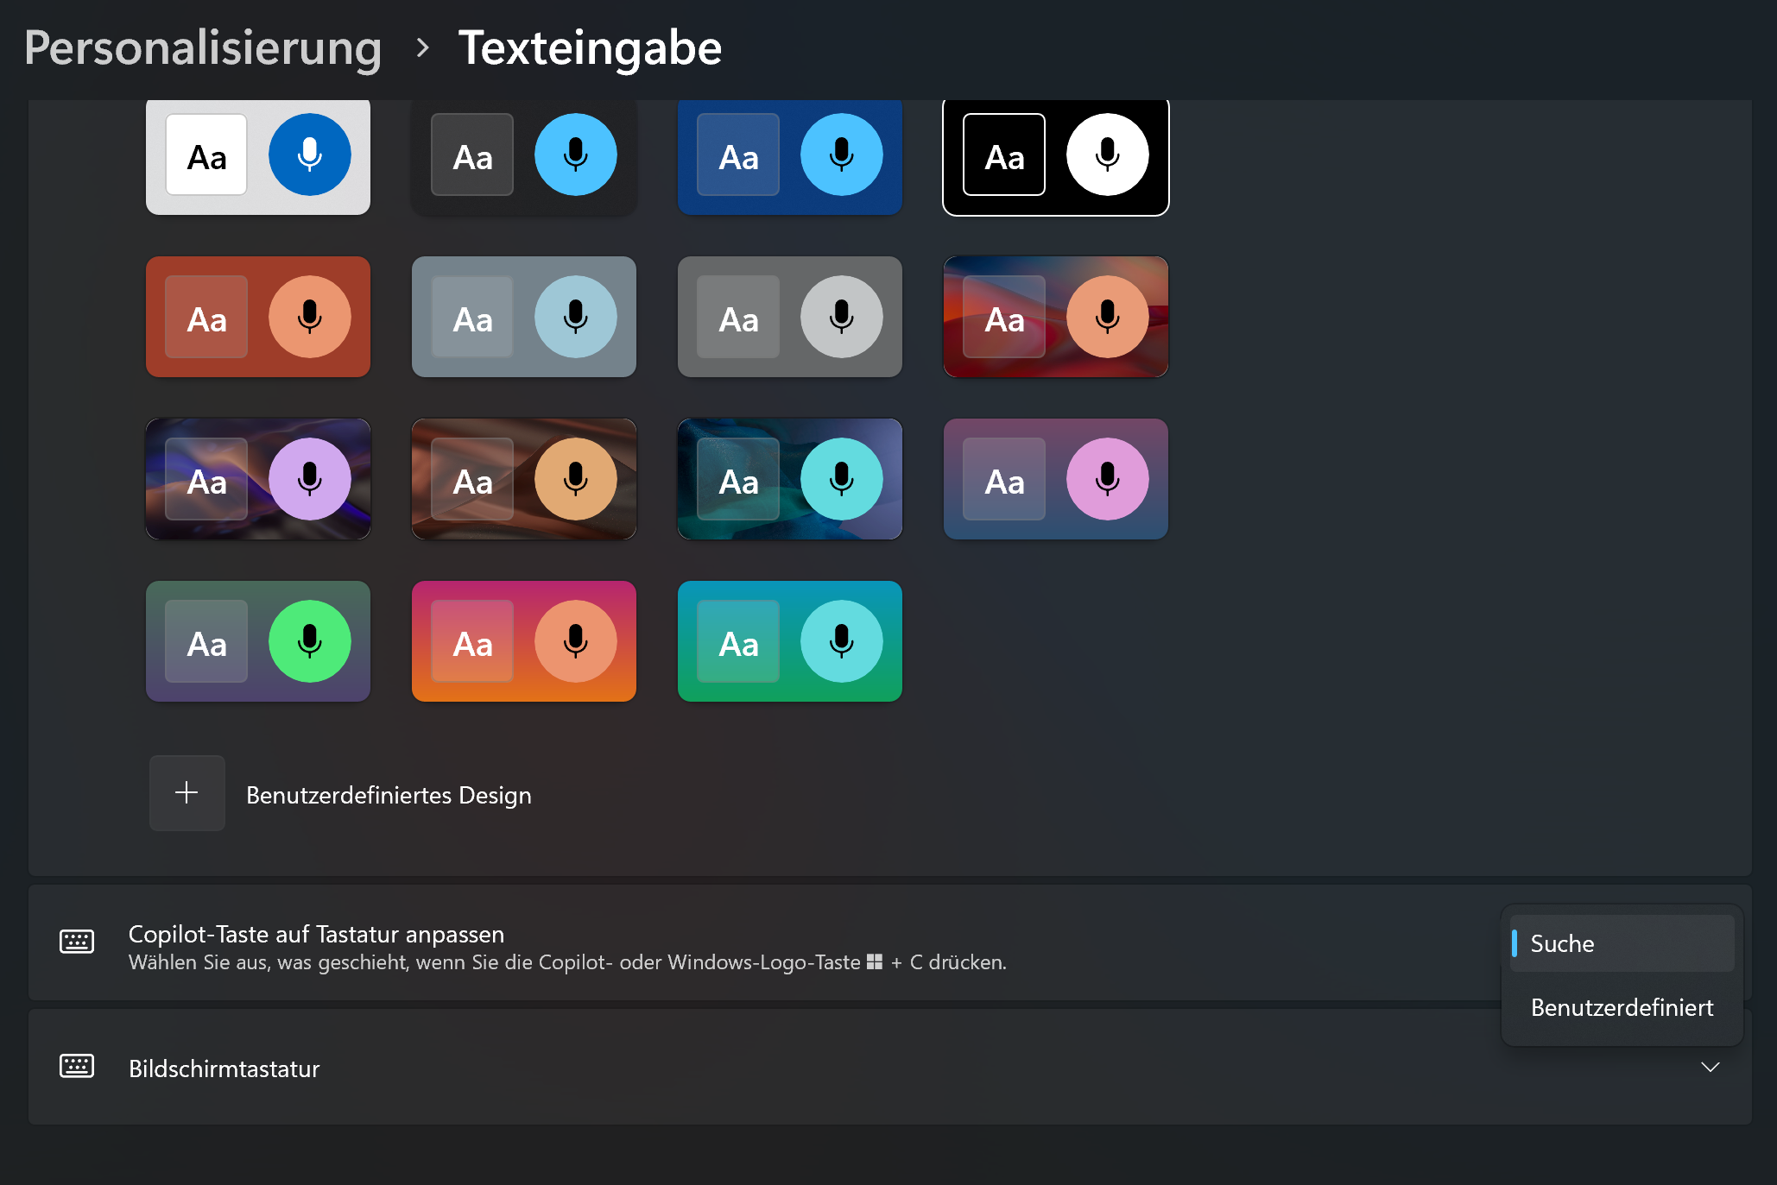Go back to Personalisierung breadcrumb
The height and width of the screenshot is (1185, 1777).
(203, 48)
